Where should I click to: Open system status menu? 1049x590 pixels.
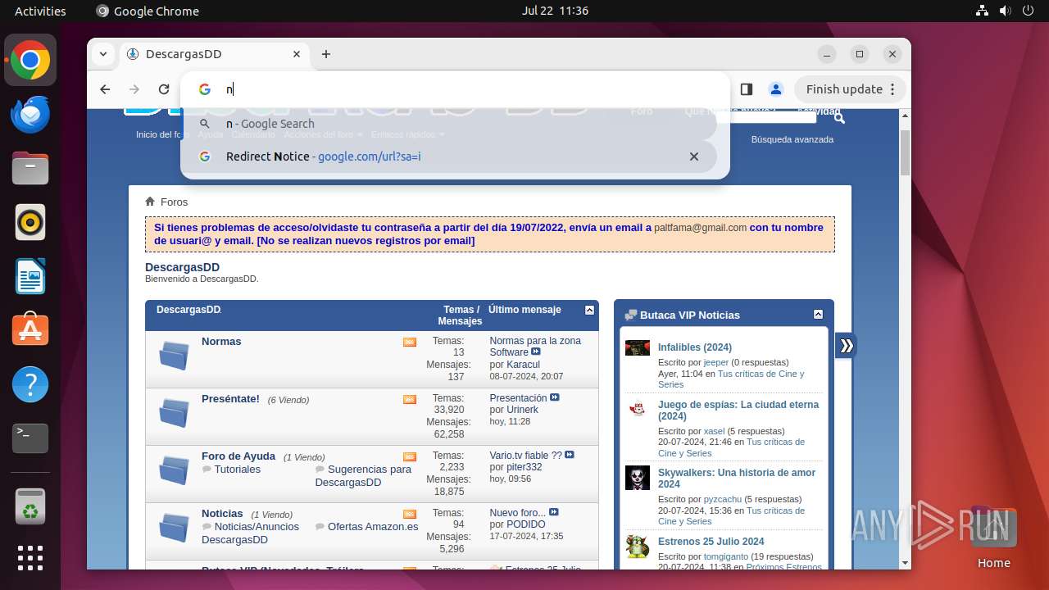[1005, 11]
